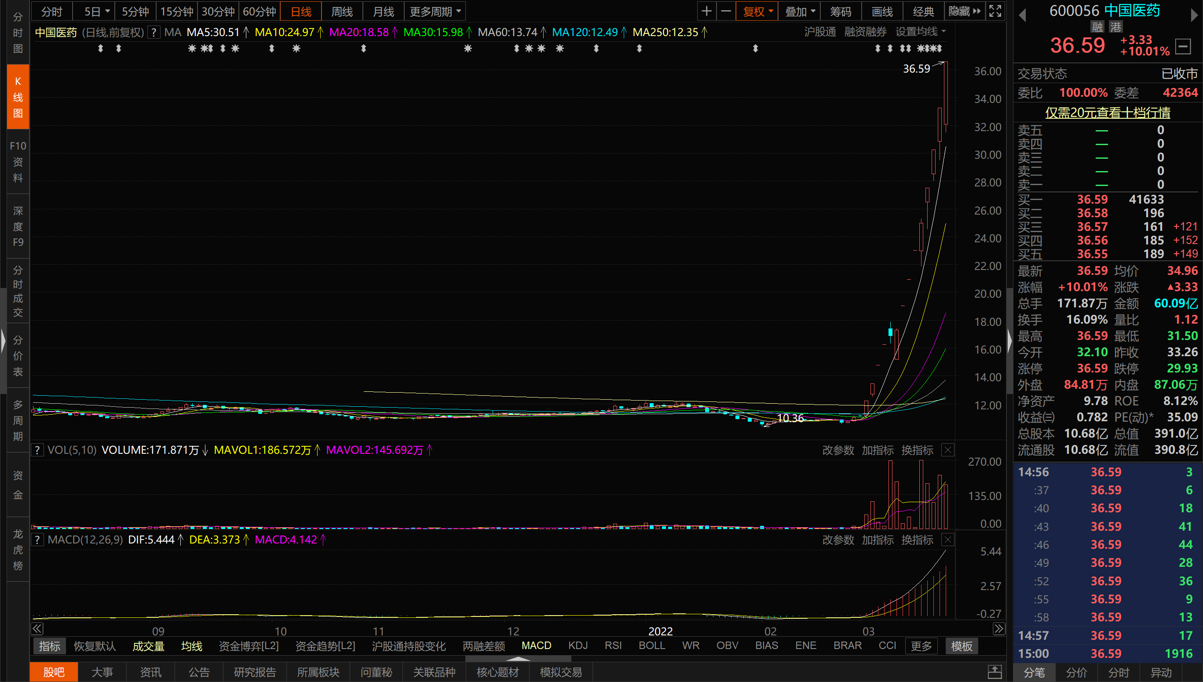Image resolution: width=1203 pixels, height=682 pixels.
Task: Open the 复权 dropdown
Action: pos(757,11)
